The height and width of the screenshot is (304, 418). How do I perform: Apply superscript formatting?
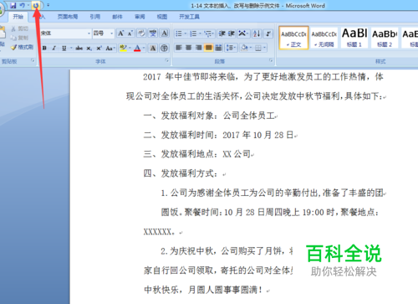[x=99, y=49]
